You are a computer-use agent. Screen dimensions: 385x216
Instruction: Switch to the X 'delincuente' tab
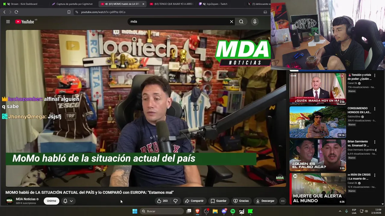(259, 4)
